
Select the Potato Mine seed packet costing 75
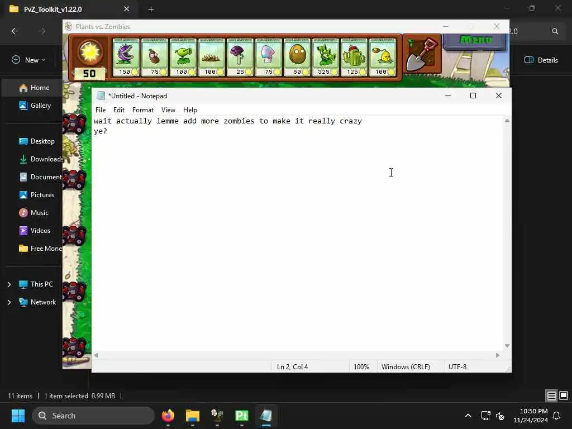[154, 58]
